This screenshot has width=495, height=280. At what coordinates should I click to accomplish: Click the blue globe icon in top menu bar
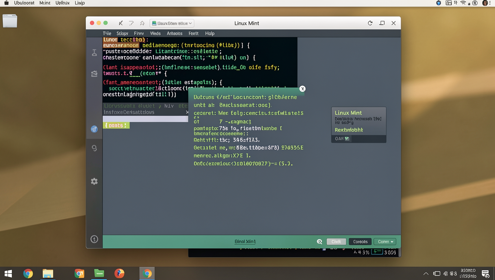[439, 3]
